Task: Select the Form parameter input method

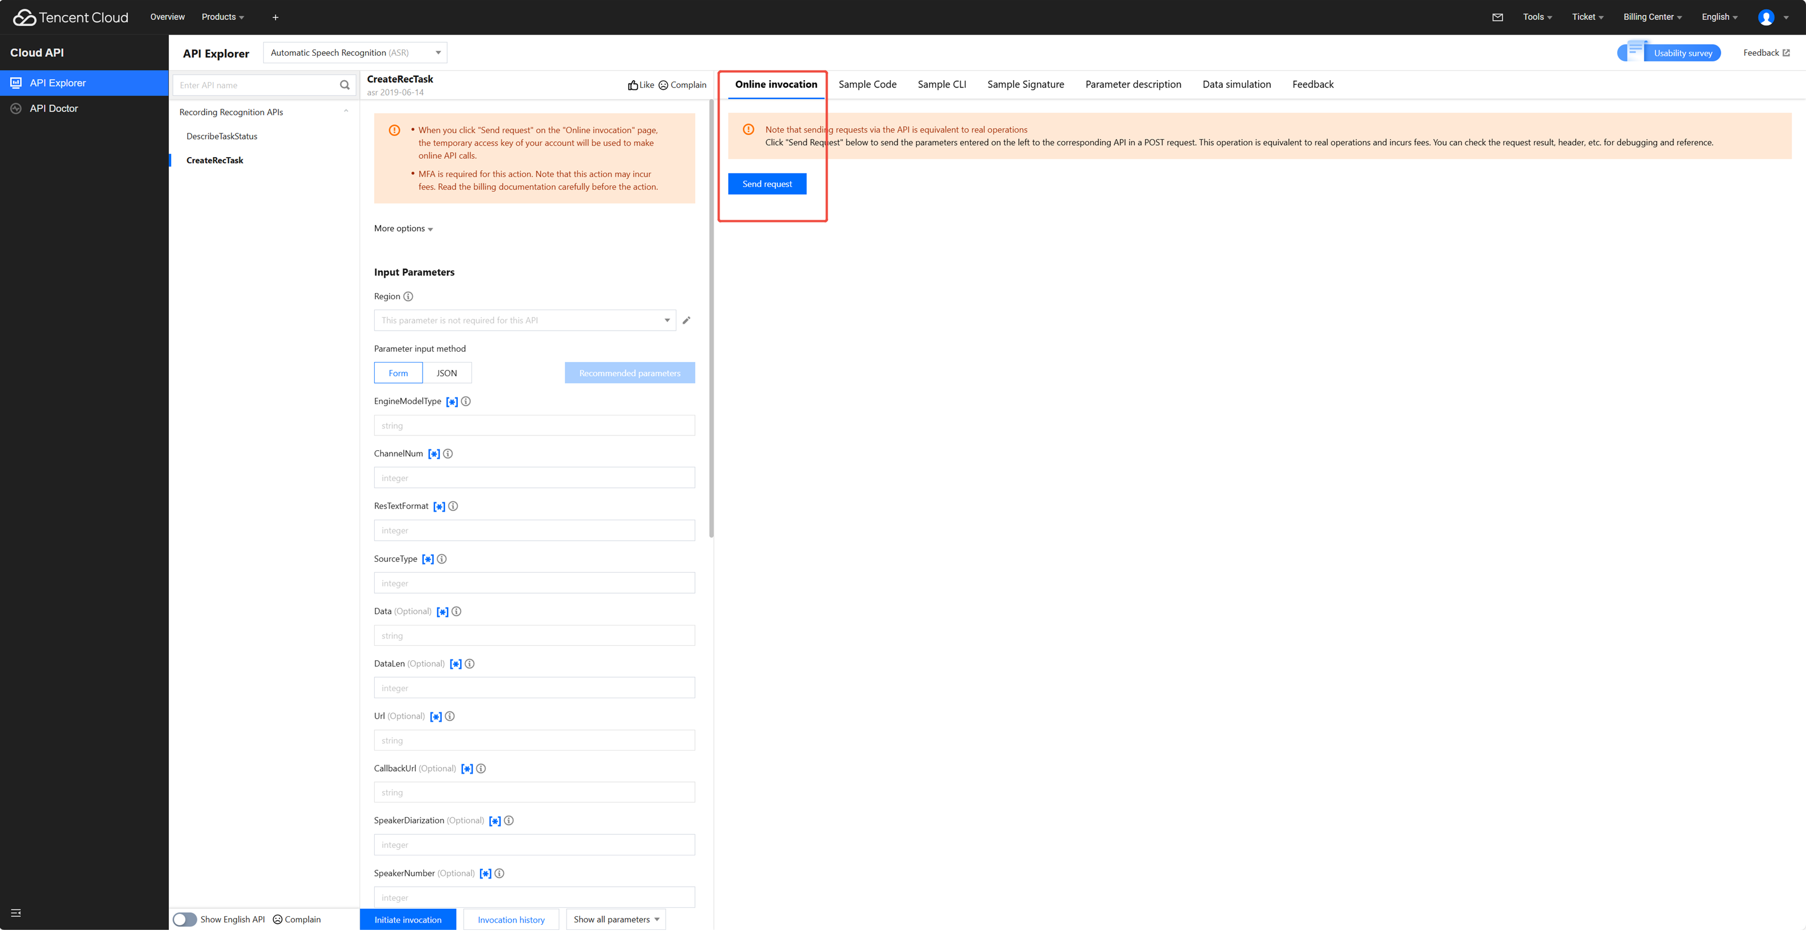Action: [x=398, y=373]
